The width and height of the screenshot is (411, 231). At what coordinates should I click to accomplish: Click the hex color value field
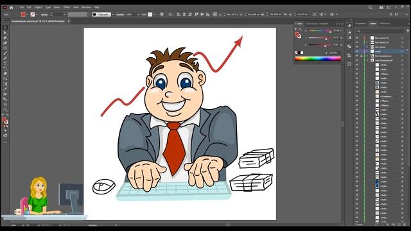(x=335, y=53)
